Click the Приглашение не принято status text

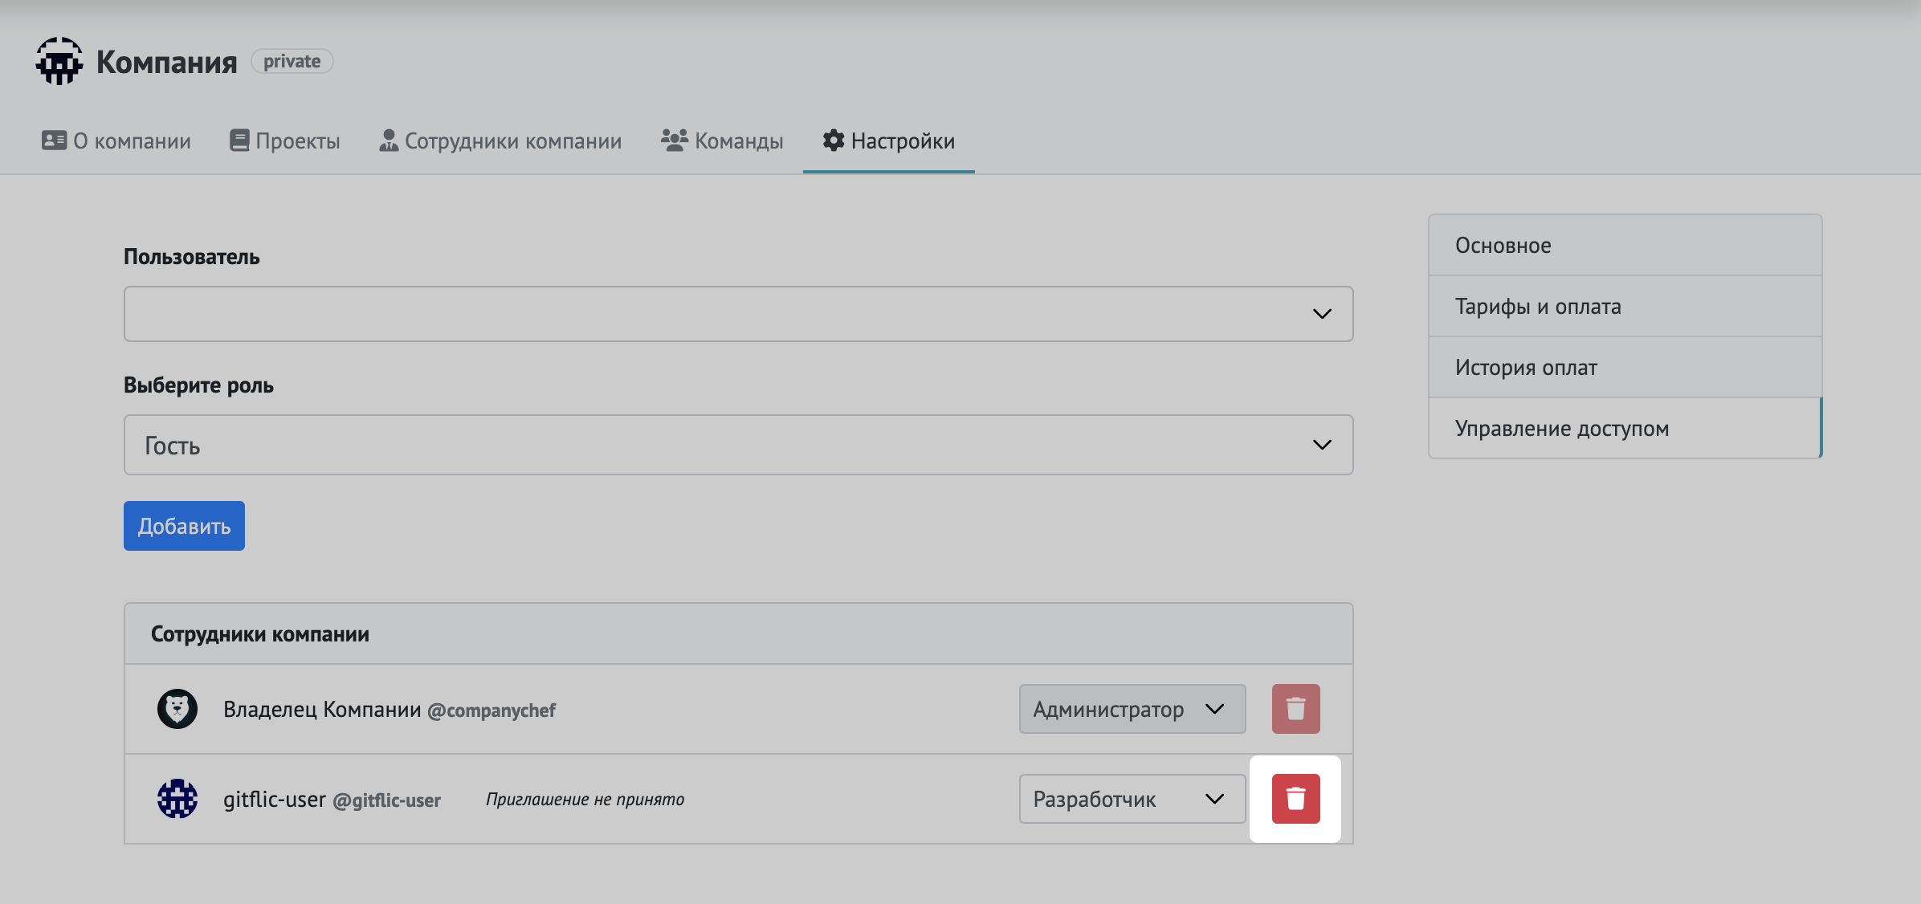585,799
